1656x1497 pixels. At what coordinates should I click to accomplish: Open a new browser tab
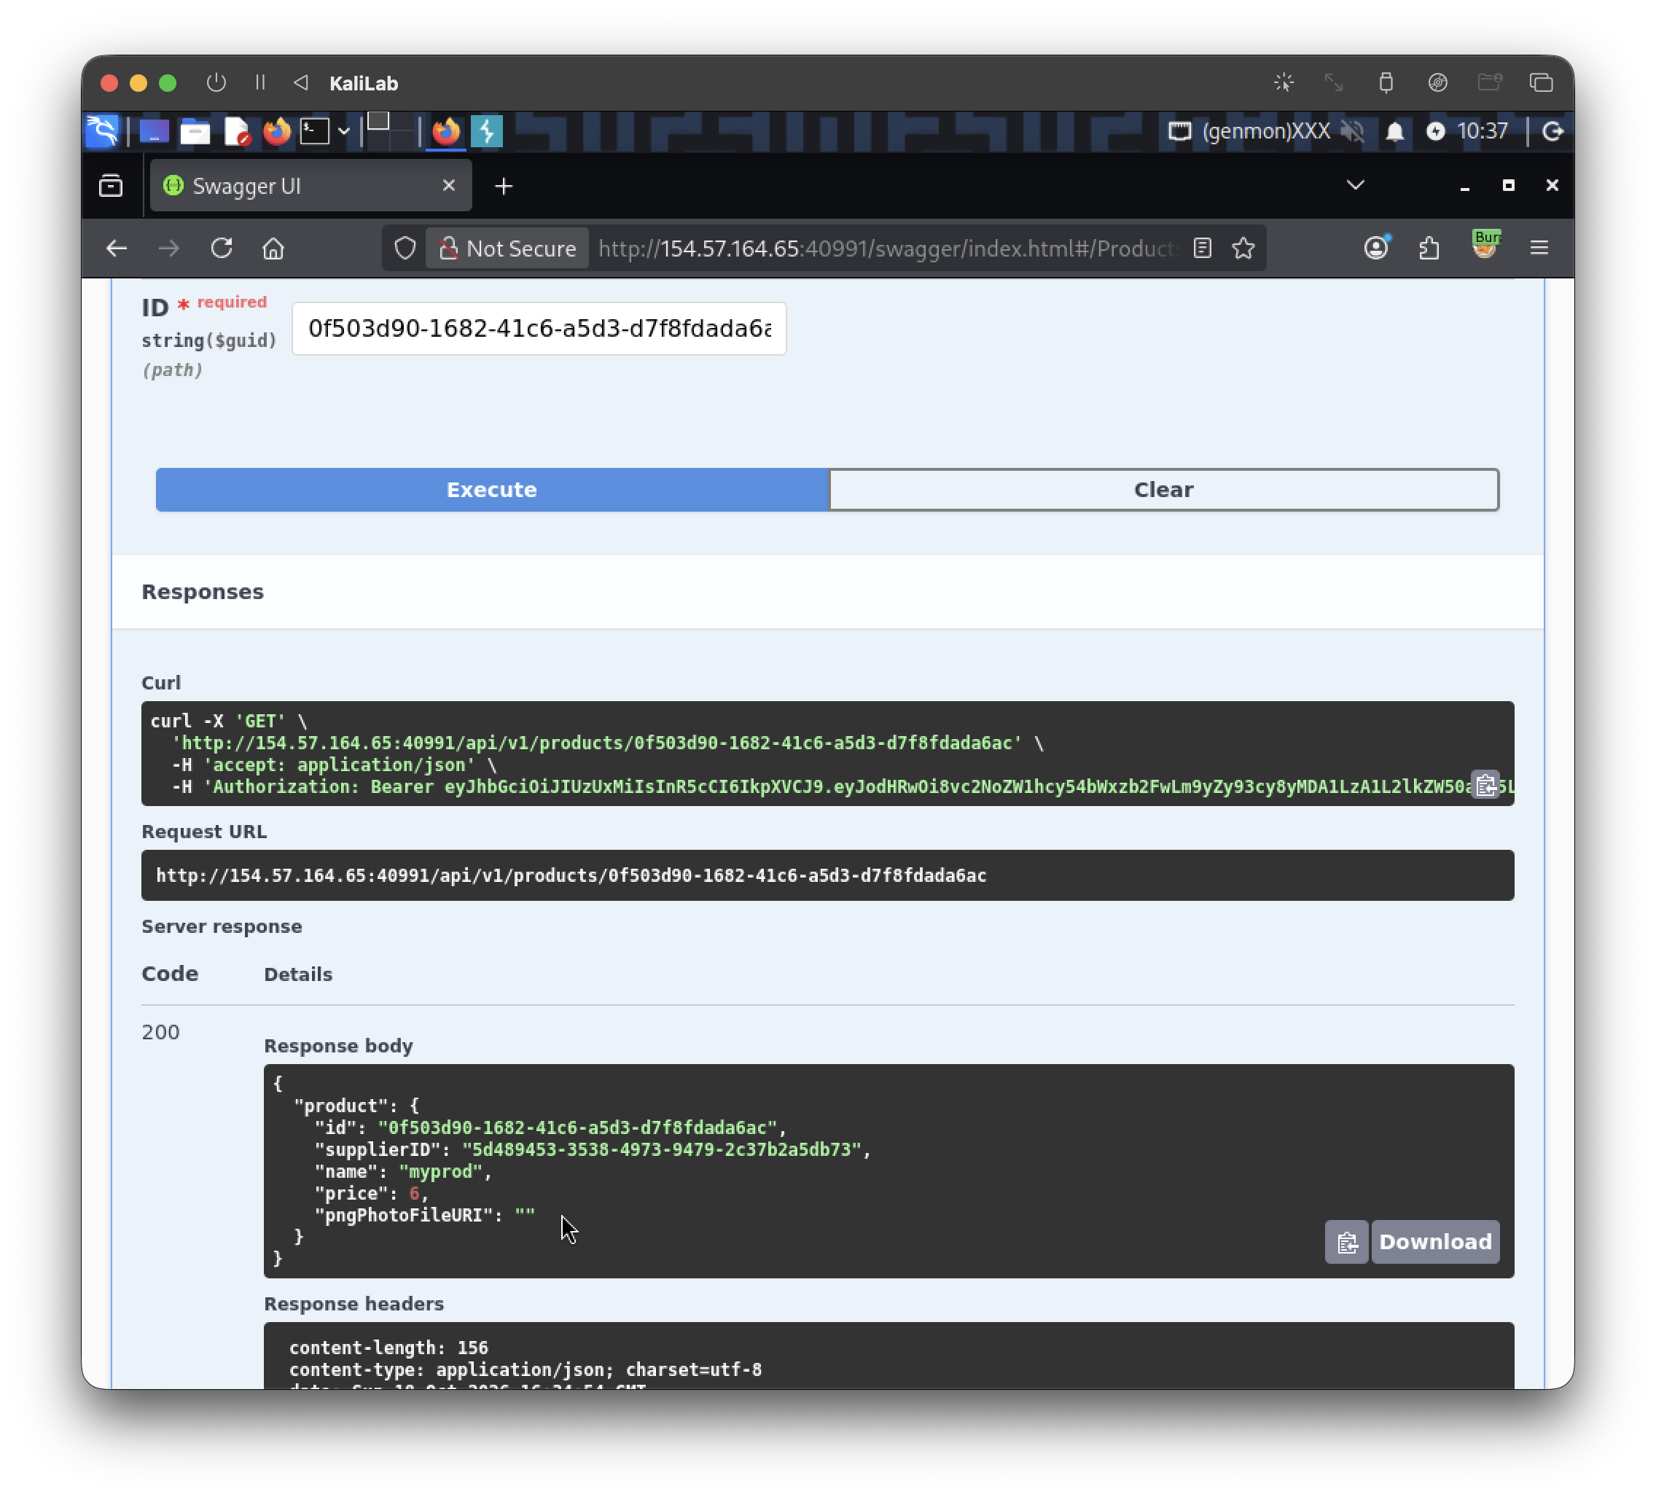(x=504, y=187)
